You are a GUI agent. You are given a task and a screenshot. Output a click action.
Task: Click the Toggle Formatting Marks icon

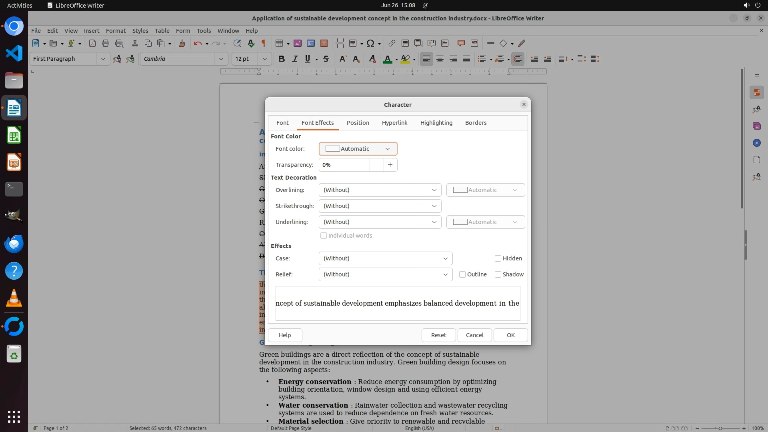[x=264, y=43]
